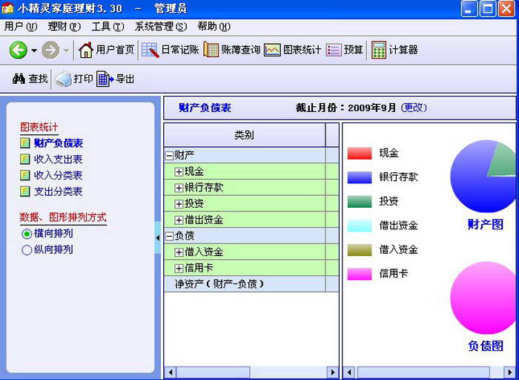Click the app house icon in title bar
This screenshot has height=380, width=519.
point(7,8)
